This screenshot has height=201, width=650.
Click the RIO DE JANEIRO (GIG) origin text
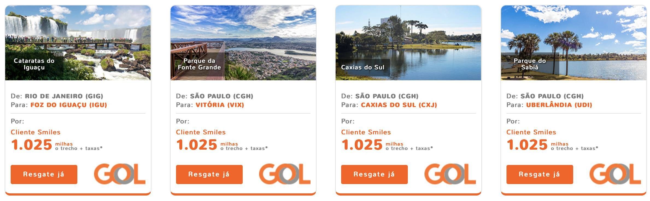click(x=64, y=96)
